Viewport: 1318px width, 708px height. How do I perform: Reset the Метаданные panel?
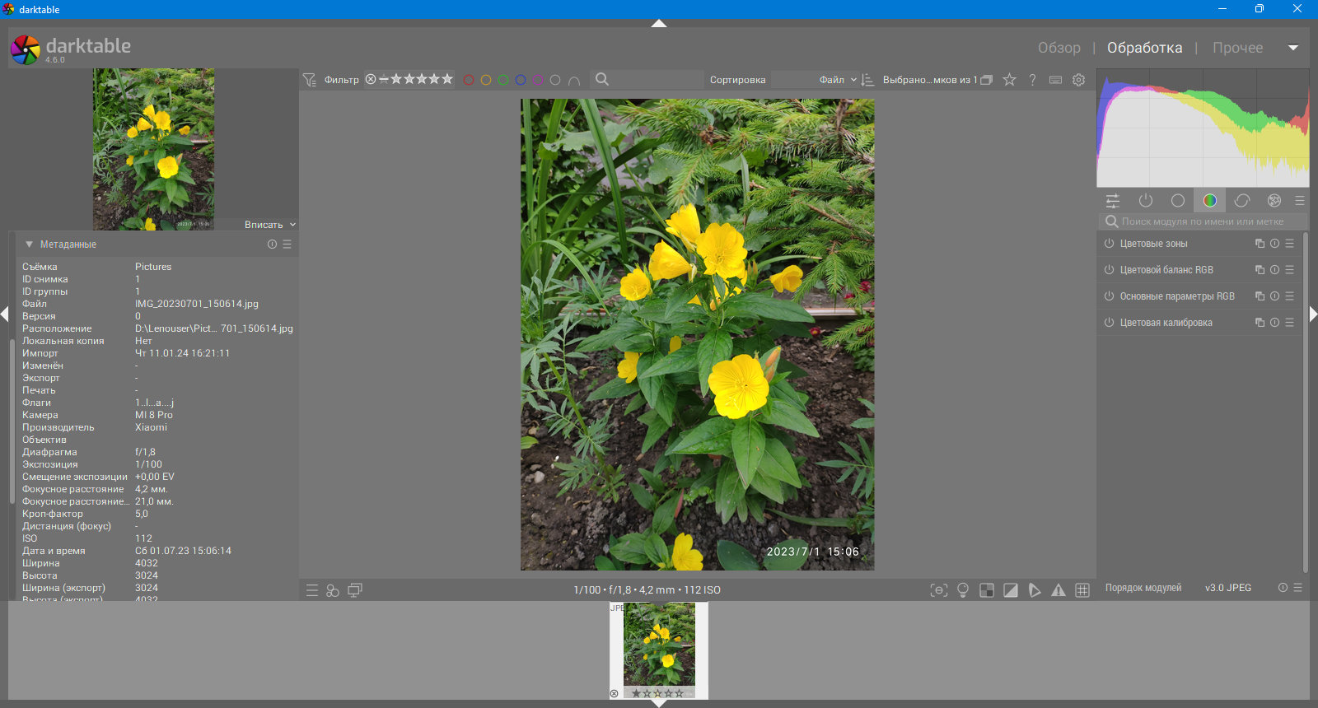tap(272, 245)
